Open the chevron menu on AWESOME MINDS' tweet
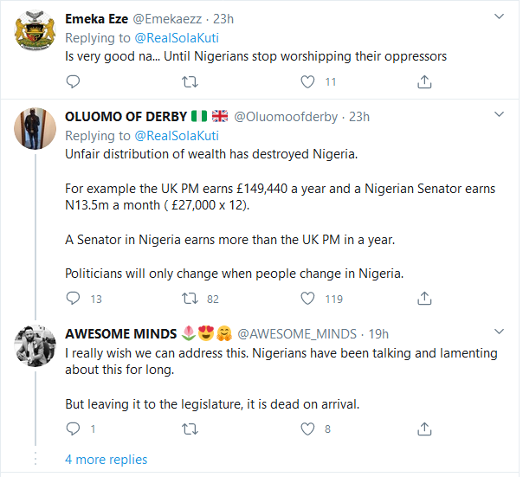The width and height of the screenshot is (523, 477). point(499,332)
